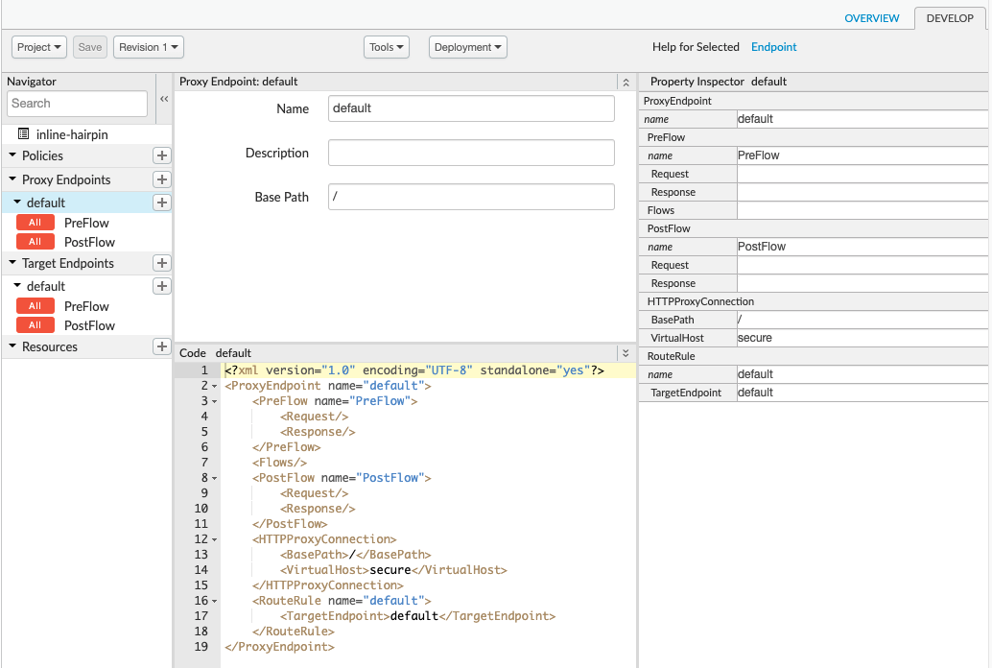
Task: Click the All badge beside proxy PreFlow
Action: point(35,223)
